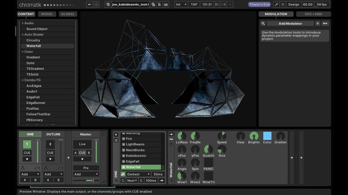Click the plus icon to add pattern
348x195 pixels.
click(116, 135)
